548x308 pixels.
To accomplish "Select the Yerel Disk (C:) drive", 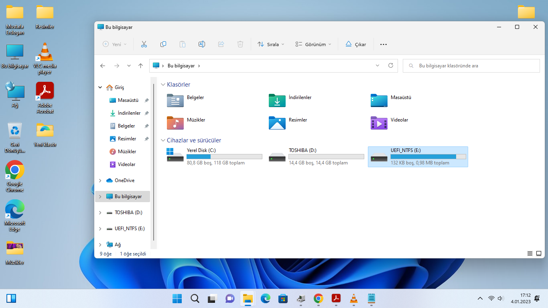I will (x=214, y=156).
